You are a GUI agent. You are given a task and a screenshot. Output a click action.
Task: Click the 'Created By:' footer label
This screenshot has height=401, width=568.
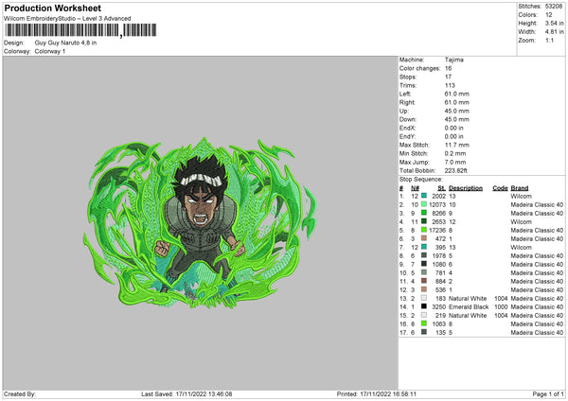20,394
